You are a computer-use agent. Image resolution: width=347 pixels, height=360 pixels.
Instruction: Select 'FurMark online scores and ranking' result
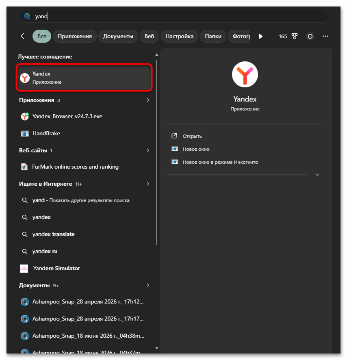point(75,167)
